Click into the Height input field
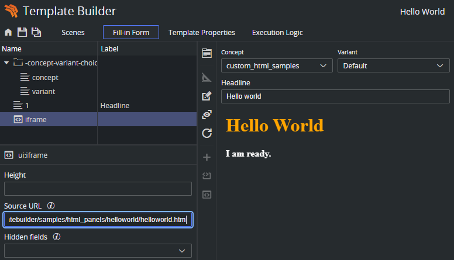This screenshot has width=454, height=260. click(x=98, y=189)
